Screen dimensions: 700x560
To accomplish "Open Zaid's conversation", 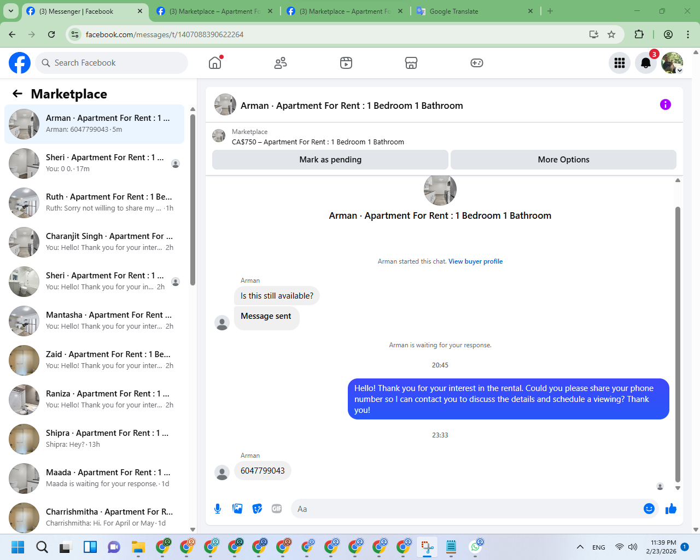I will tap(94, 360).
